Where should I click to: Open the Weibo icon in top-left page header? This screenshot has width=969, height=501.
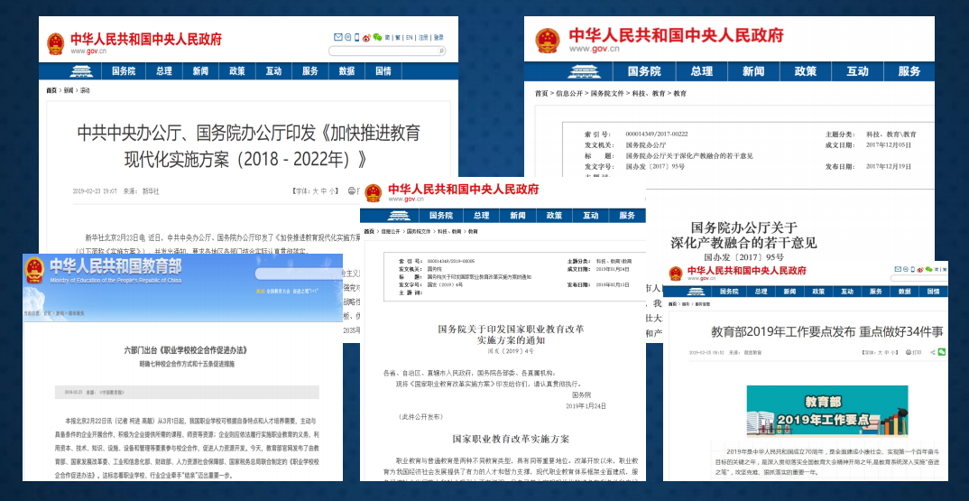pos(366,37)
